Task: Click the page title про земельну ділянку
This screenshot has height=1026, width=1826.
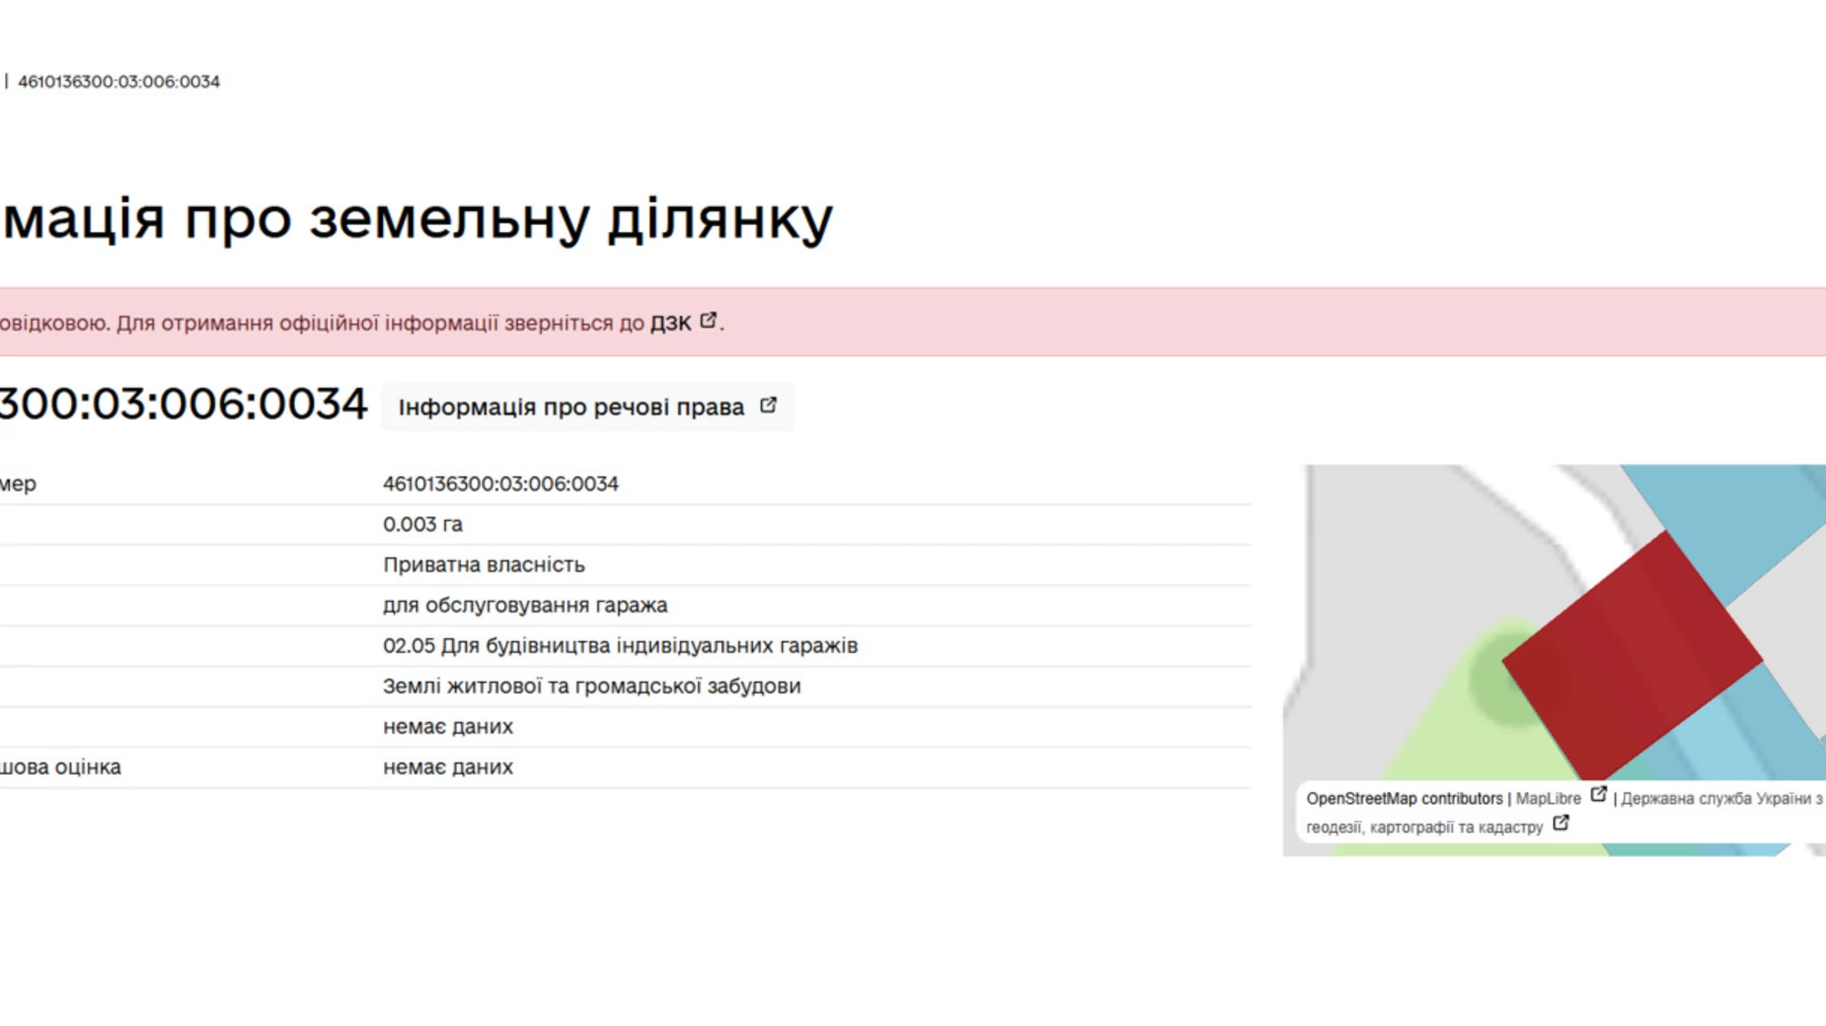Action: pyautogui.click(x=417, y=217)
